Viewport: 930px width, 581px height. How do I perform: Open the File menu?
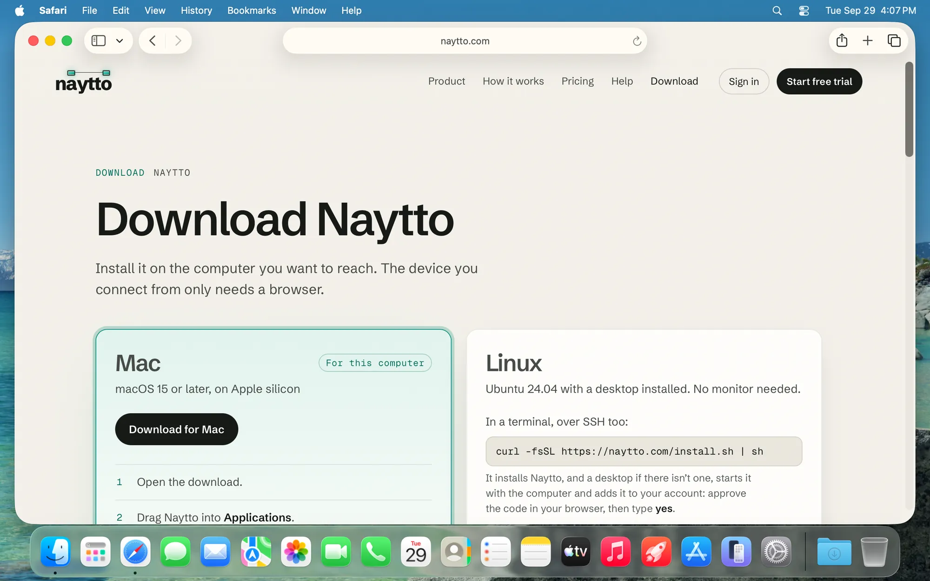[x=89, y=10]
